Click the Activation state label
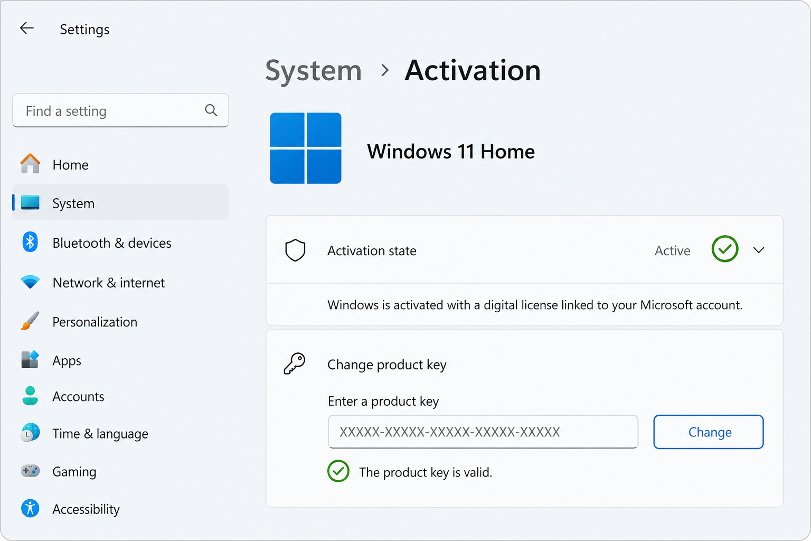Viewport: 811px width, 541px height. pos(372,250)
